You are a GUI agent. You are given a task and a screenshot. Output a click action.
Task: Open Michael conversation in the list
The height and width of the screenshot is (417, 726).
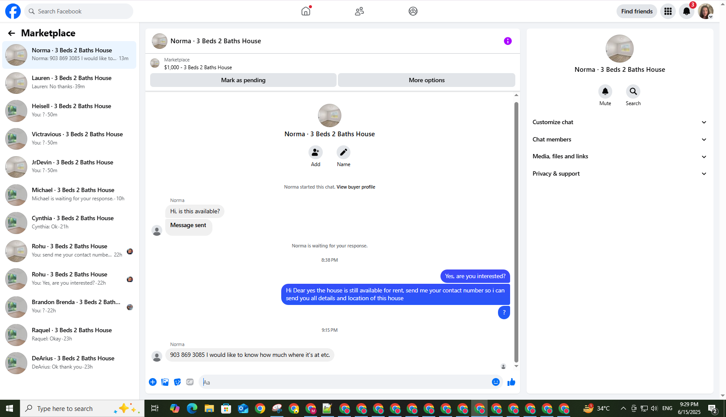pos(69,195)
